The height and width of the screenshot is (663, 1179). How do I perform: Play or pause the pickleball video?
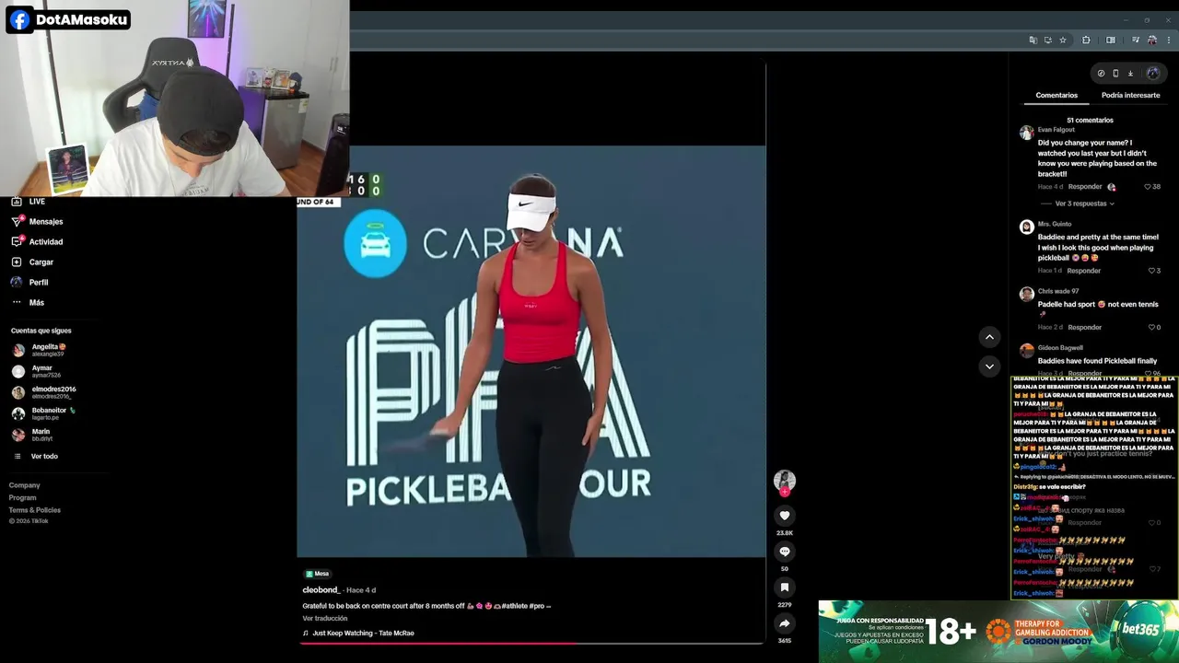point(531,351)
